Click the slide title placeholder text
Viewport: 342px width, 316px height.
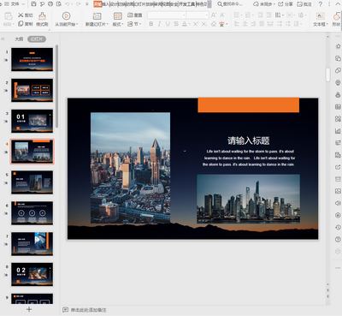click(x=249, y=140)
